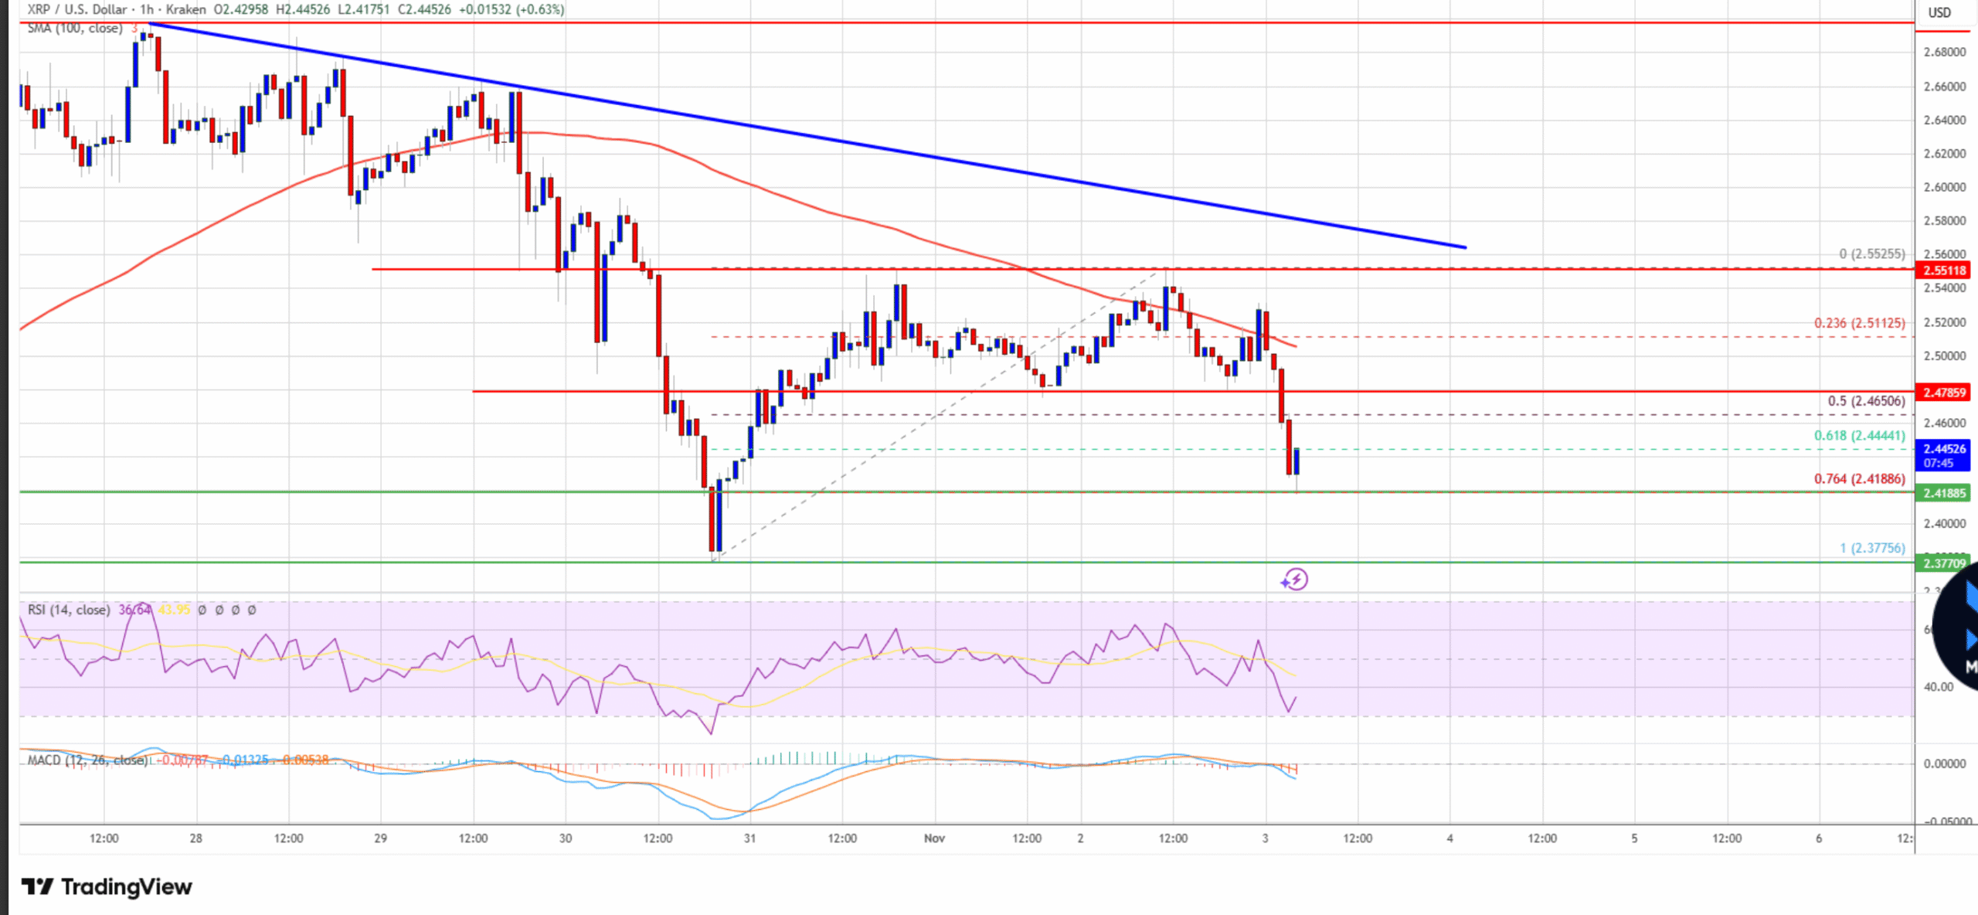Click the TradingView logo
The image size is (1978, 915).
coord(107,886)
